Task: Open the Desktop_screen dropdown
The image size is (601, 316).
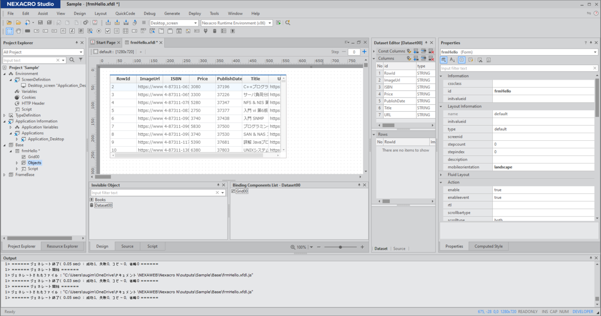Action: (x=174, y=23)
